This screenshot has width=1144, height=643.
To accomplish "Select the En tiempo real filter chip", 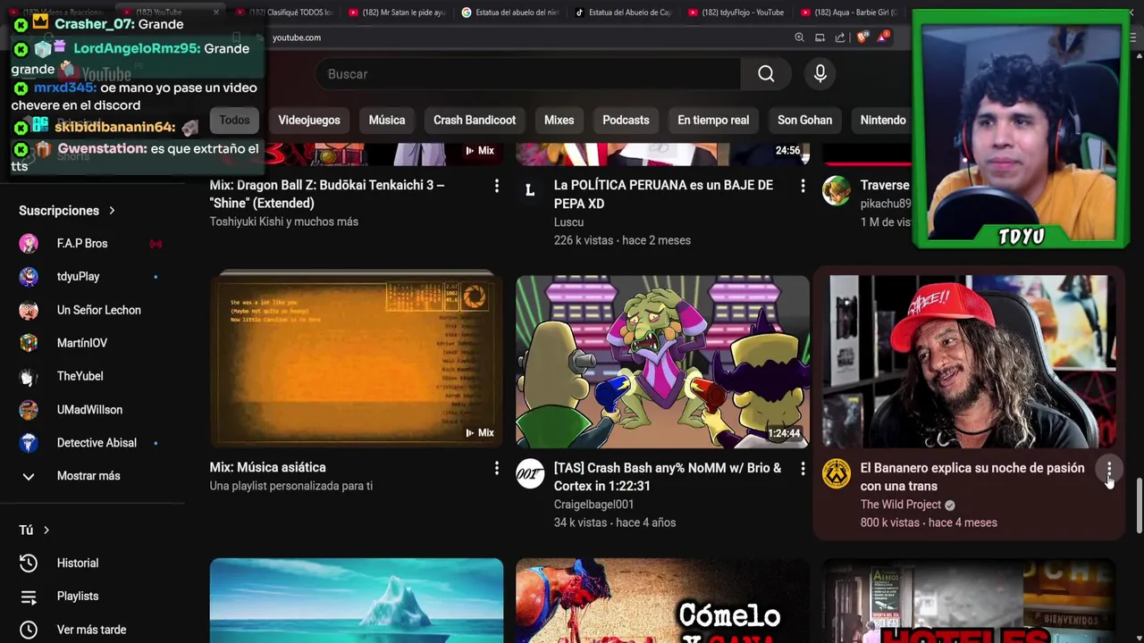I will (713, 120).
